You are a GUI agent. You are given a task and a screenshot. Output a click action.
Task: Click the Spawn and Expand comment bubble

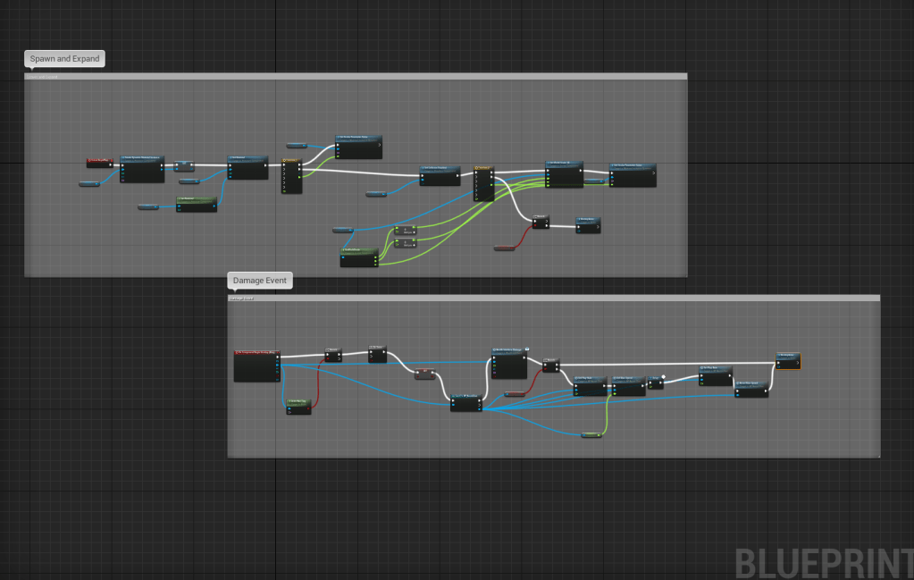pyautogui.click(x=64, y=59)
